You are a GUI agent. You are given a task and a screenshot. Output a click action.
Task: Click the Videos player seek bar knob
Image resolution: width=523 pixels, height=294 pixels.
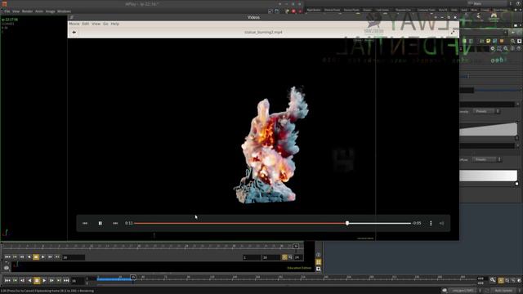click(x=347, y=223)
